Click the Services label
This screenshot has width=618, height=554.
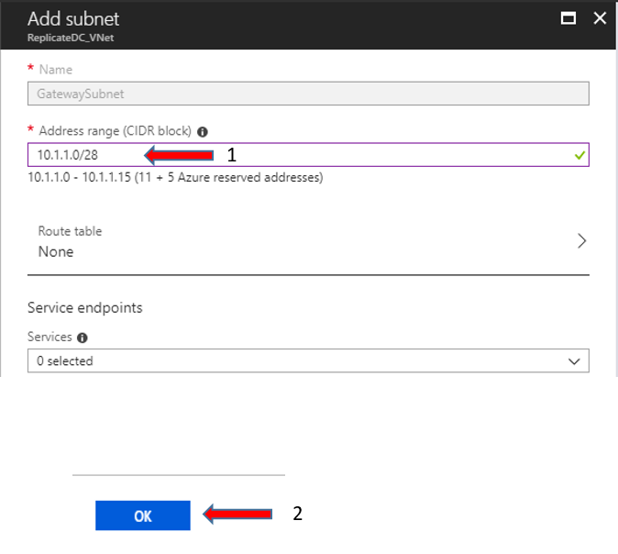(x=50, y=338)
